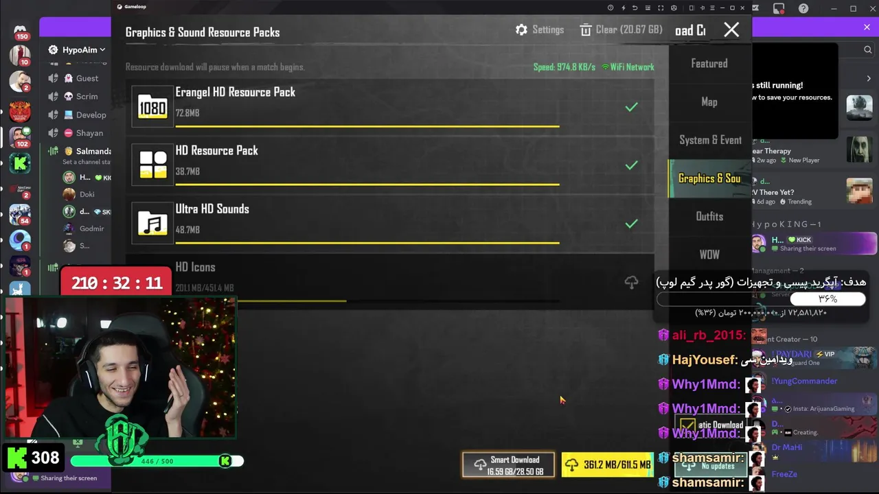Viewport: 879px width, 494px height.
Task: Click the Ultra HD Sounds music icon
Action: coord(152,224)
